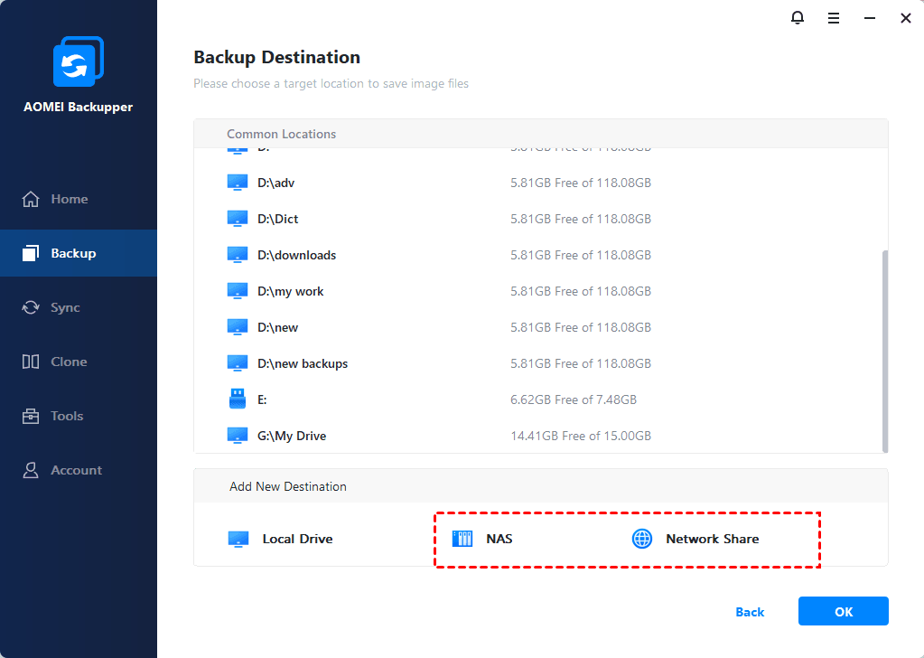
Task: Open the Tools section
Action: (x=67, y=416)
